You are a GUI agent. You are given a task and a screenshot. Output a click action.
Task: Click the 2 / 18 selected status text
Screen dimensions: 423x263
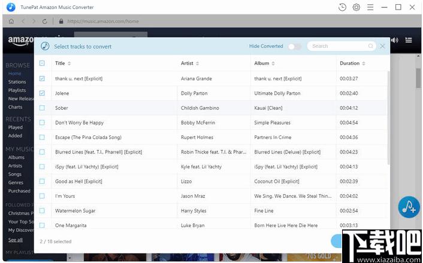click(x=56, y=241)
